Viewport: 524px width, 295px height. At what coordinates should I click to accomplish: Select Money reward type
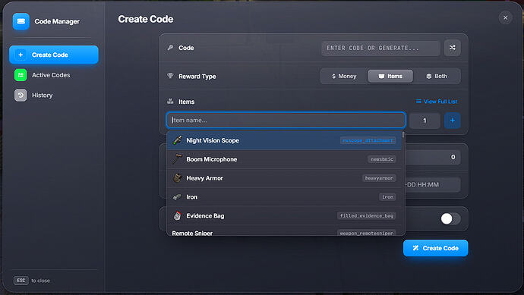pos(344,76)
